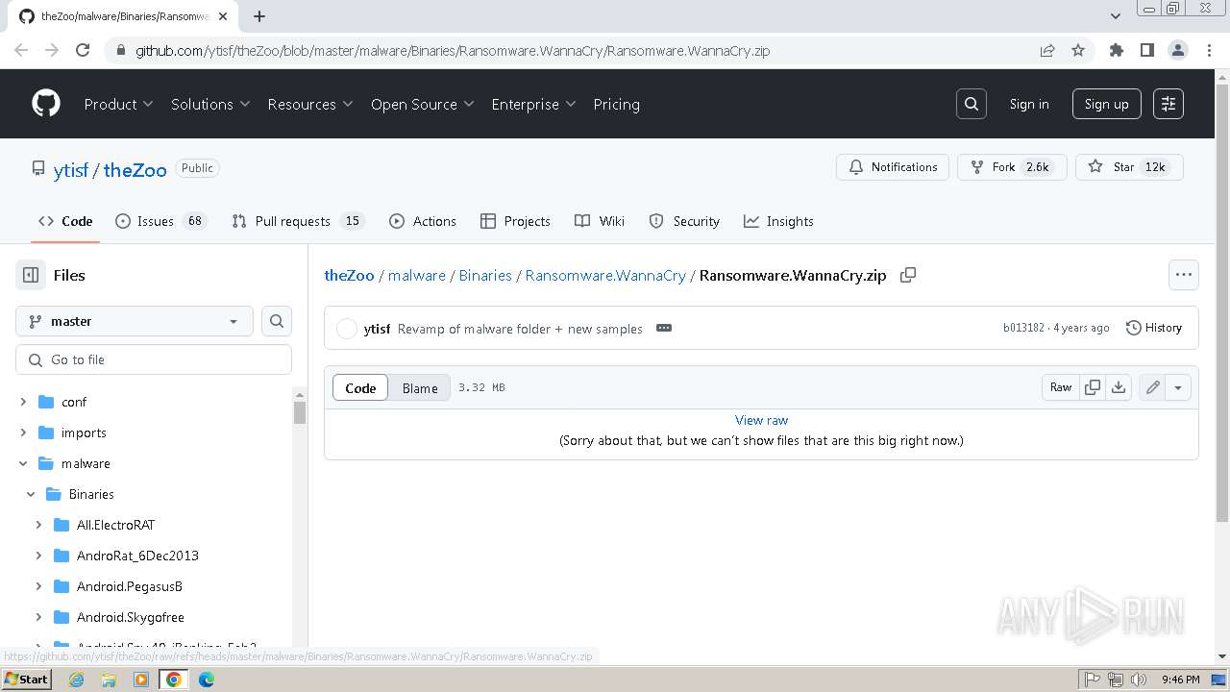Viewport: 1230px width, 692px height.
Task: Open the Security tab
Action: tap(684, 221)
